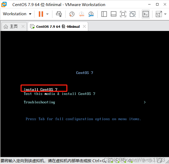Toggle Unity mode icon
169x164 pixels.
[132, 14]
